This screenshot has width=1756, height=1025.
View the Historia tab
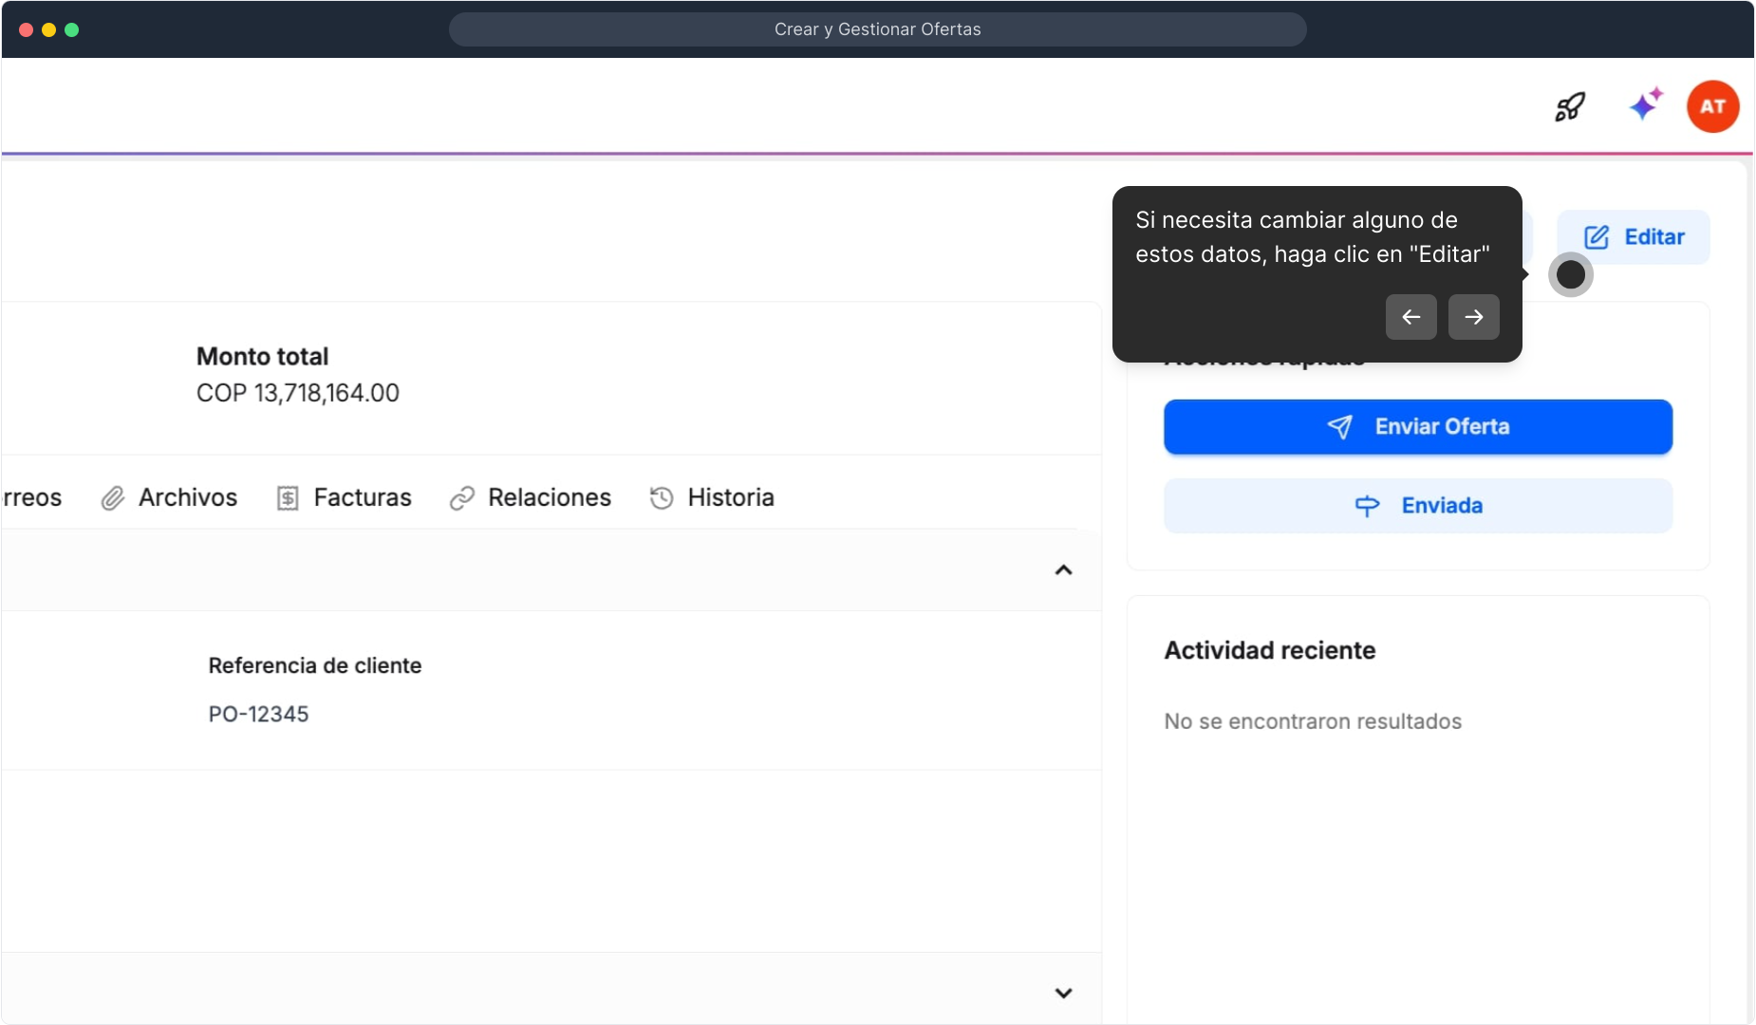(x=731, y=497)
